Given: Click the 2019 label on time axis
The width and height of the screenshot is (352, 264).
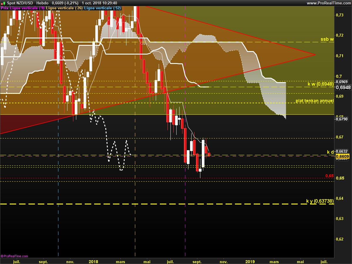Looking at the screenshot, I should click(x=250, y=261).
